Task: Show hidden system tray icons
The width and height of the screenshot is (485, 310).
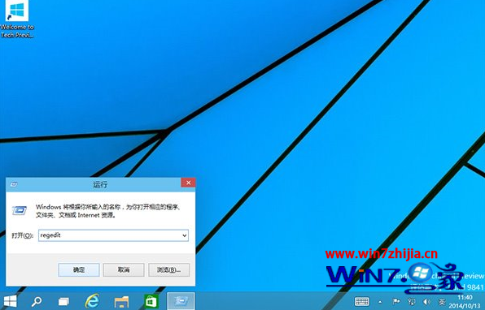Action: [380, 302]
